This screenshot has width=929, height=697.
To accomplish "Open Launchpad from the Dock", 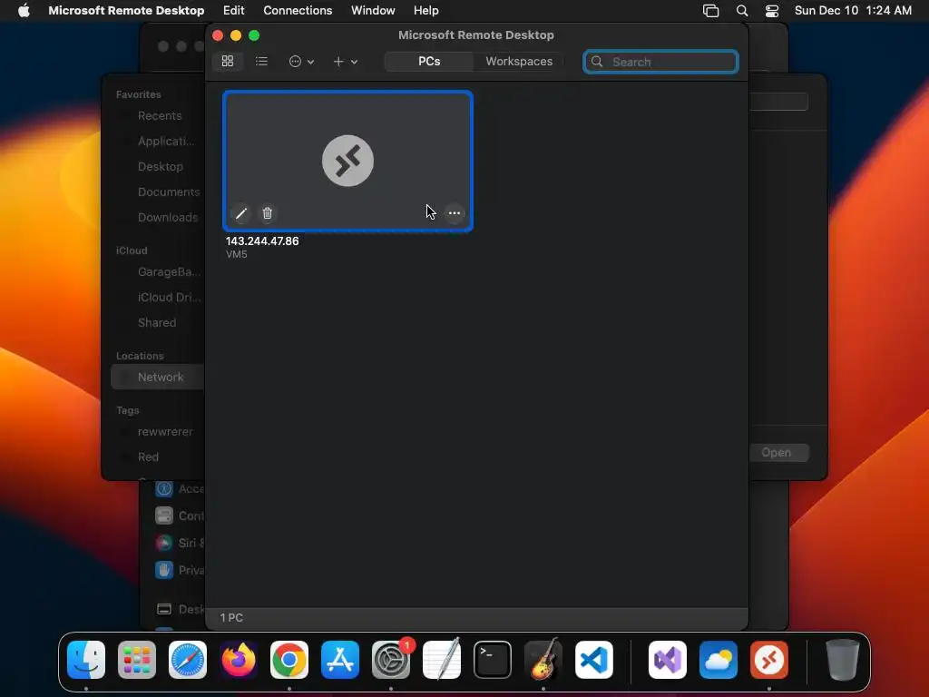I will (137, 660).
